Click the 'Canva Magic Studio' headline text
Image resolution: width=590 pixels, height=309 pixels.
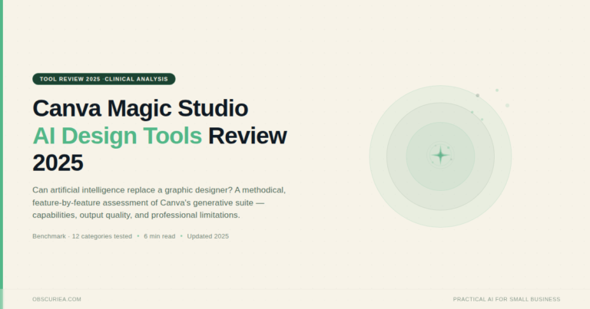coord(140,109)
